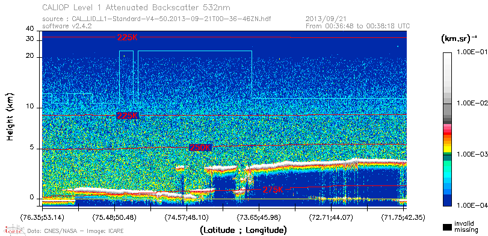Click the '(km.sr)-1' colorbar unit label

[x=459, y=39]
